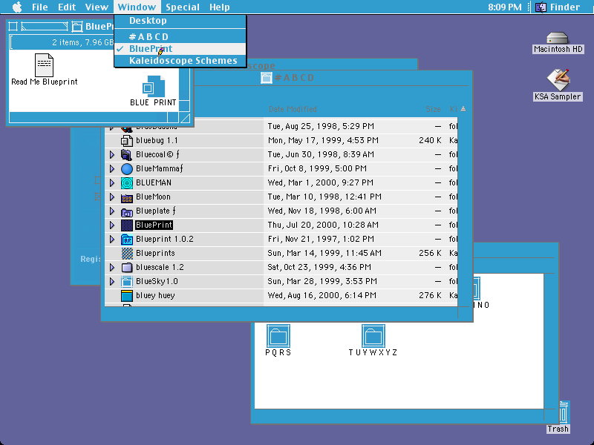Open the Special menu
The width and height of the screenshot is (594, 445).
[182, 7]
